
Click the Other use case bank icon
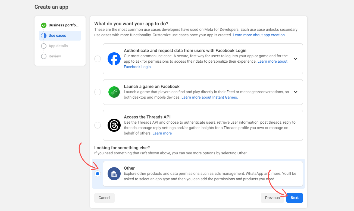coord(114,173)
